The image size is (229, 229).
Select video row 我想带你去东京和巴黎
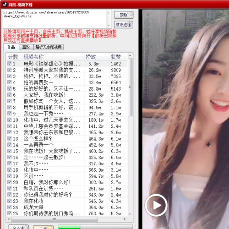coord(67,132)
